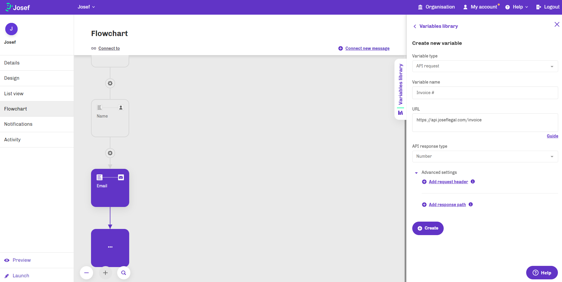Click info icon beside Add request header
Image resolution: width=562 pixels, height=282 pixels.
tap(473, 181)
